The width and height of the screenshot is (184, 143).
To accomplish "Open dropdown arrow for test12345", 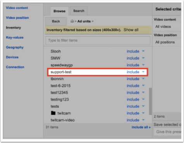I will coord(143,93).
